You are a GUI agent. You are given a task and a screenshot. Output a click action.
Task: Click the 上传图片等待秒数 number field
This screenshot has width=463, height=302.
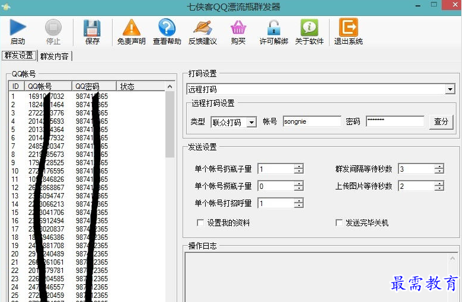pos(417,186)
